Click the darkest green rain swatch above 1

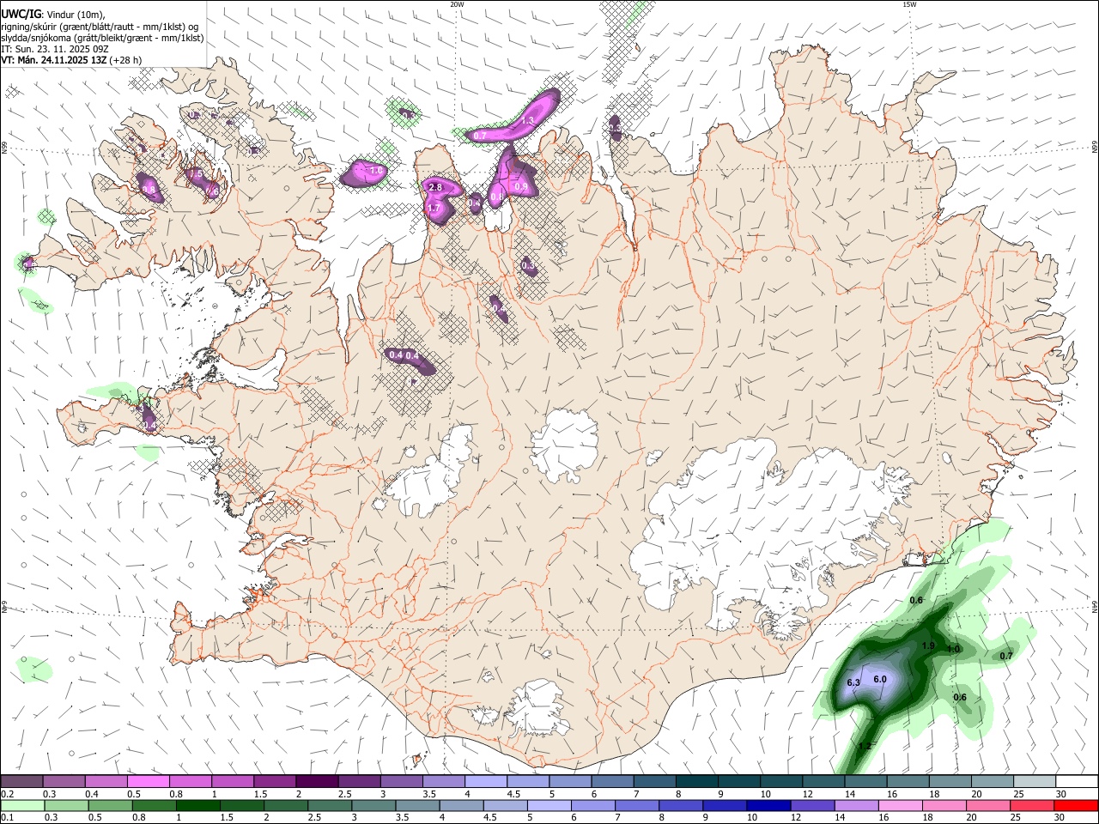click(197, 806)
